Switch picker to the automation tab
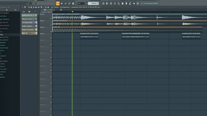 click(x=35, y=12)
